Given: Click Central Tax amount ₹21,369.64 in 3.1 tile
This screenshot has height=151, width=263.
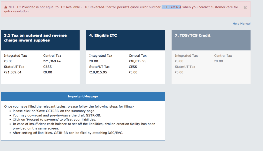Looking at the screenshot, I should pyautogui.click(x=52, y=61).
